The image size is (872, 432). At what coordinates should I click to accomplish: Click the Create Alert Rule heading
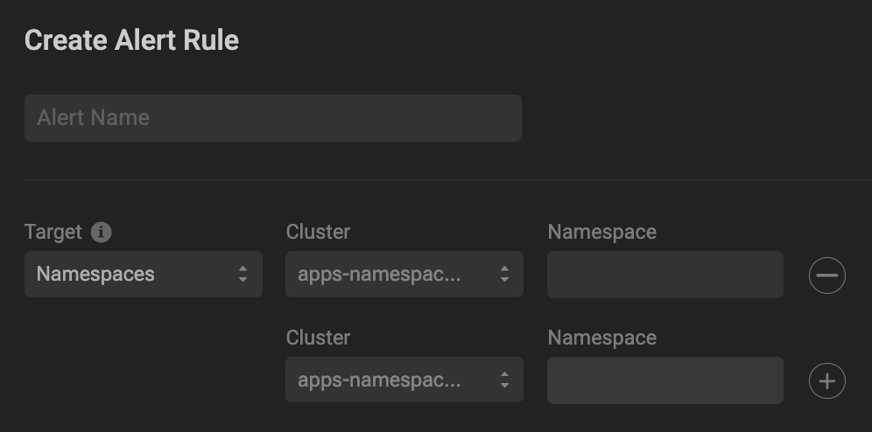(x=131, y=40)
